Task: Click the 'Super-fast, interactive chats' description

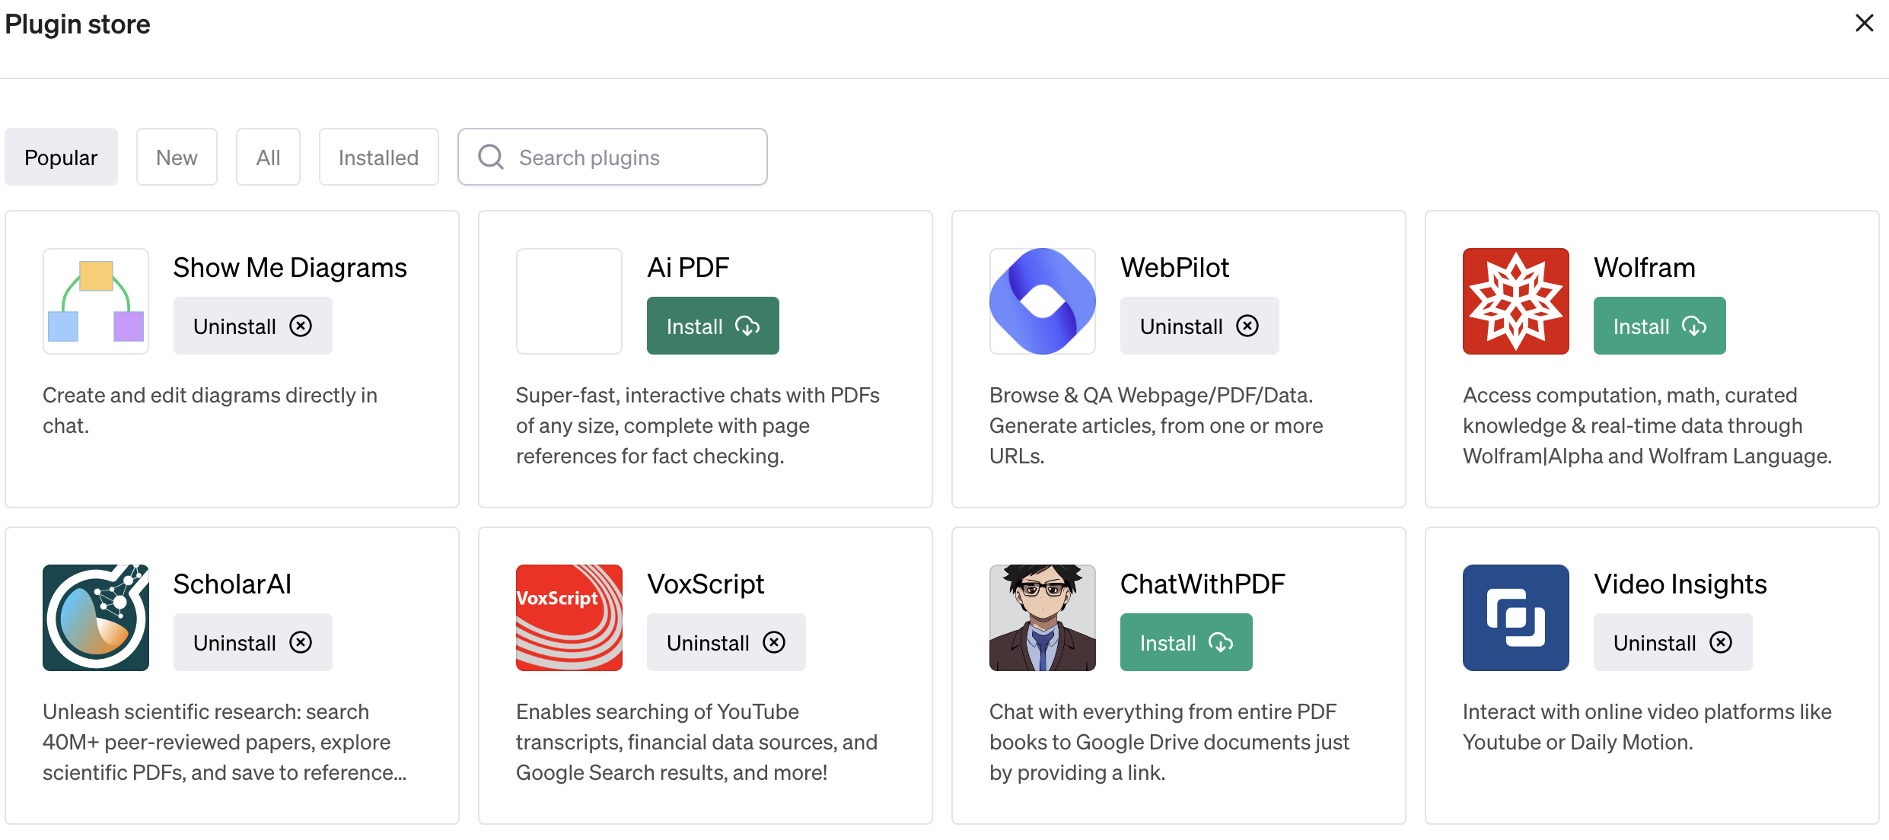Action: coord(698,426)
